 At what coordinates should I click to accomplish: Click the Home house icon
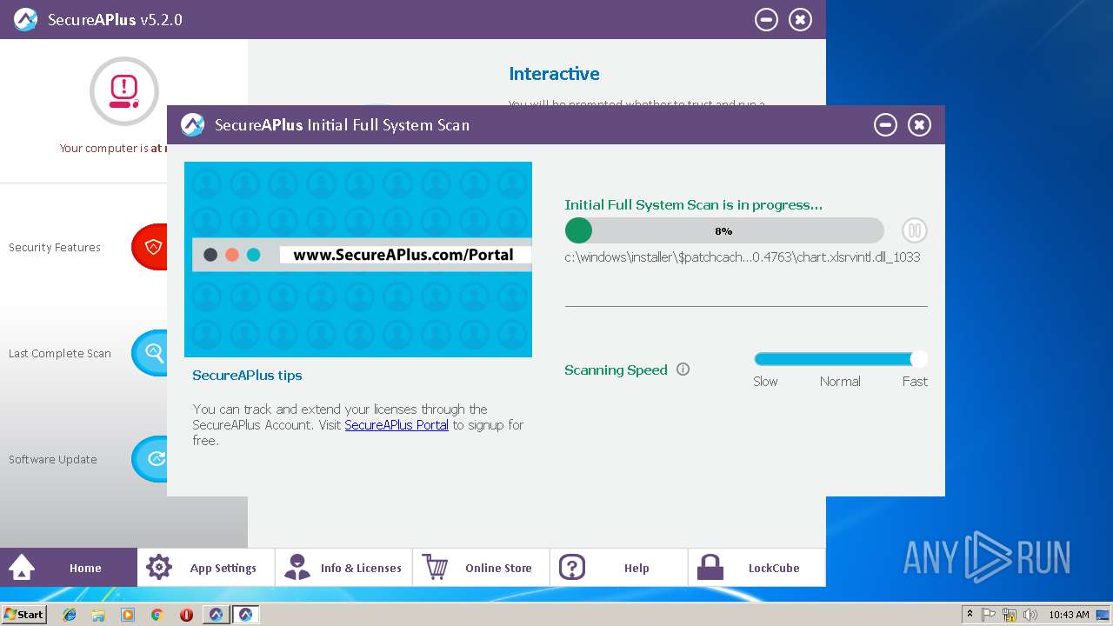point(22,568)
